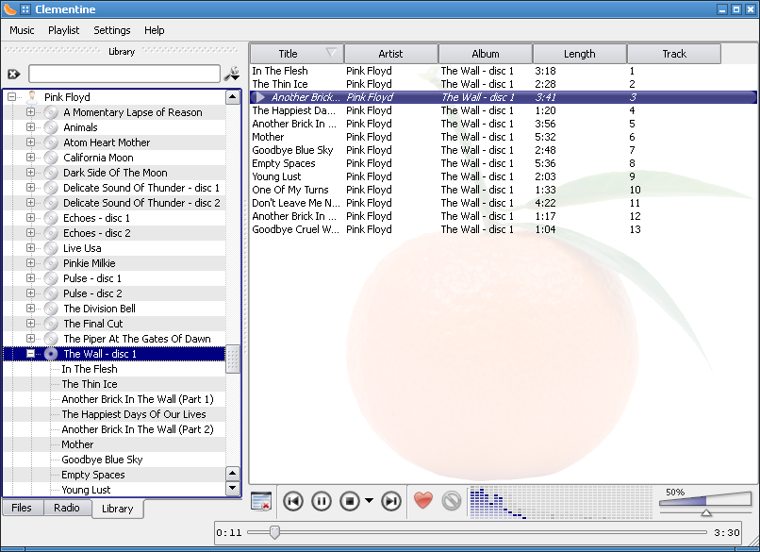The height and width of the screenshot is (552, 760).
Task: Ban this track icon
Action: 452,501
